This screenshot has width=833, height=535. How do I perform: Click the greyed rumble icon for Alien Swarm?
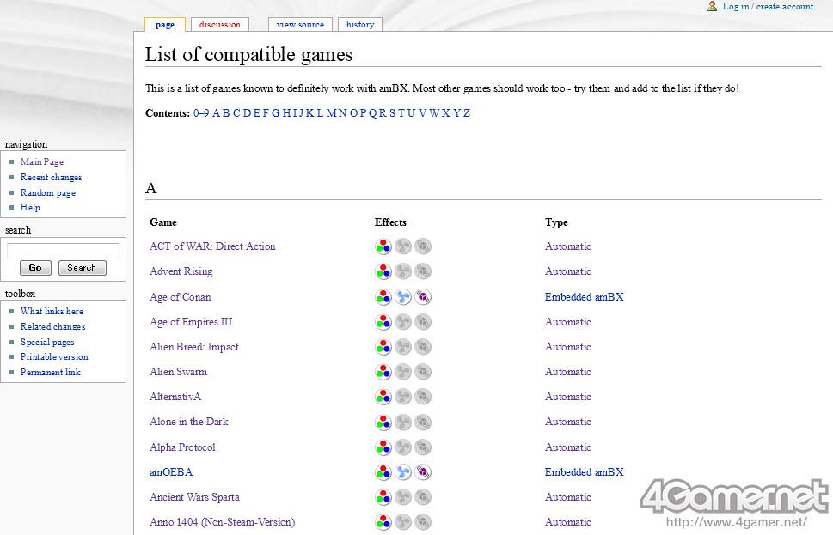[x=423, y=372]
